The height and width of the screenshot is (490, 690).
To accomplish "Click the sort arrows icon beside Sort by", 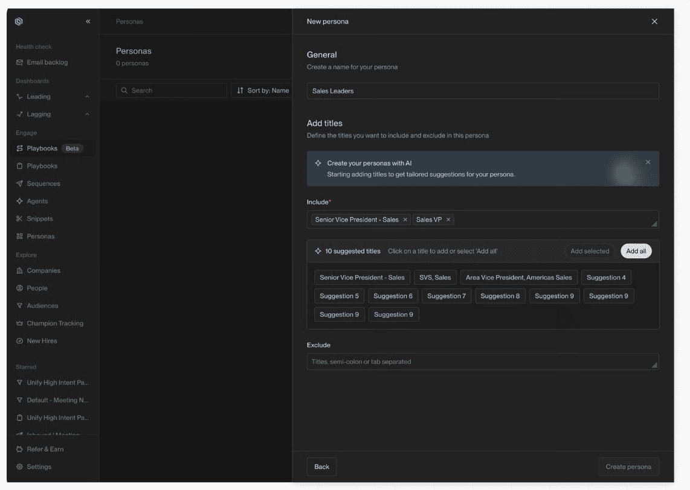I will [240, 91].
